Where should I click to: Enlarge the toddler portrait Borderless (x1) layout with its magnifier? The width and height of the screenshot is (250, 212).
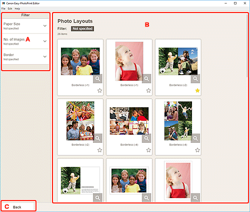(146, 79)
